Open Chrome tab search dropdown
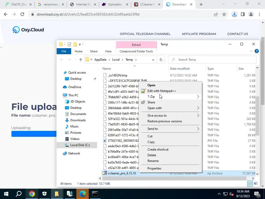This screenshot has height=199, width=265. click(x=223, y=4)
